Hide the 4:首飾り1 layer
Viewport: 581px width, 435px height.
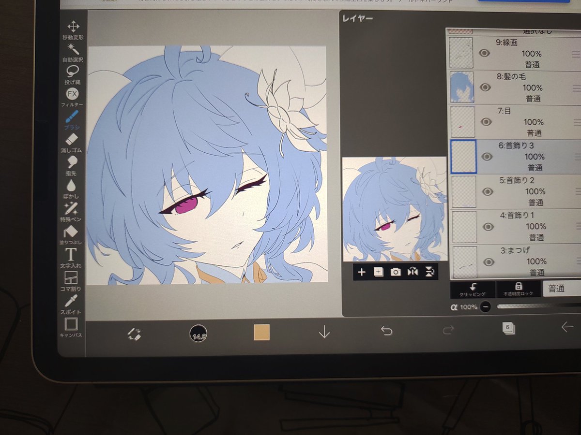(488, 227)
